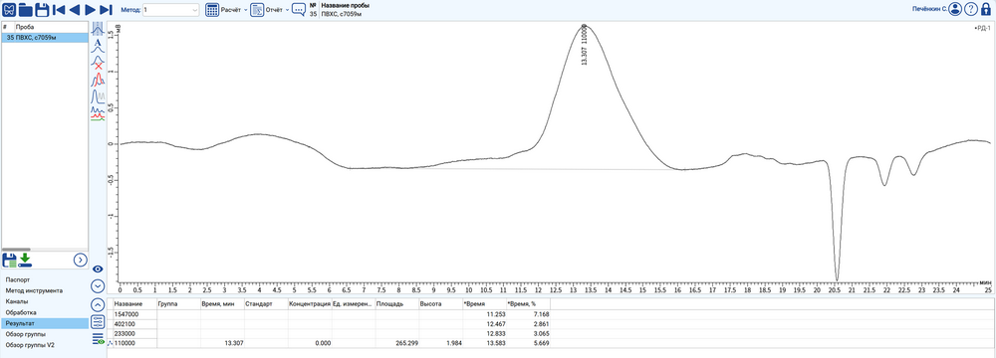The width and height of the screenshot is (996, 358).
Task: Jump to the last sample
Action: pos(107,10)
